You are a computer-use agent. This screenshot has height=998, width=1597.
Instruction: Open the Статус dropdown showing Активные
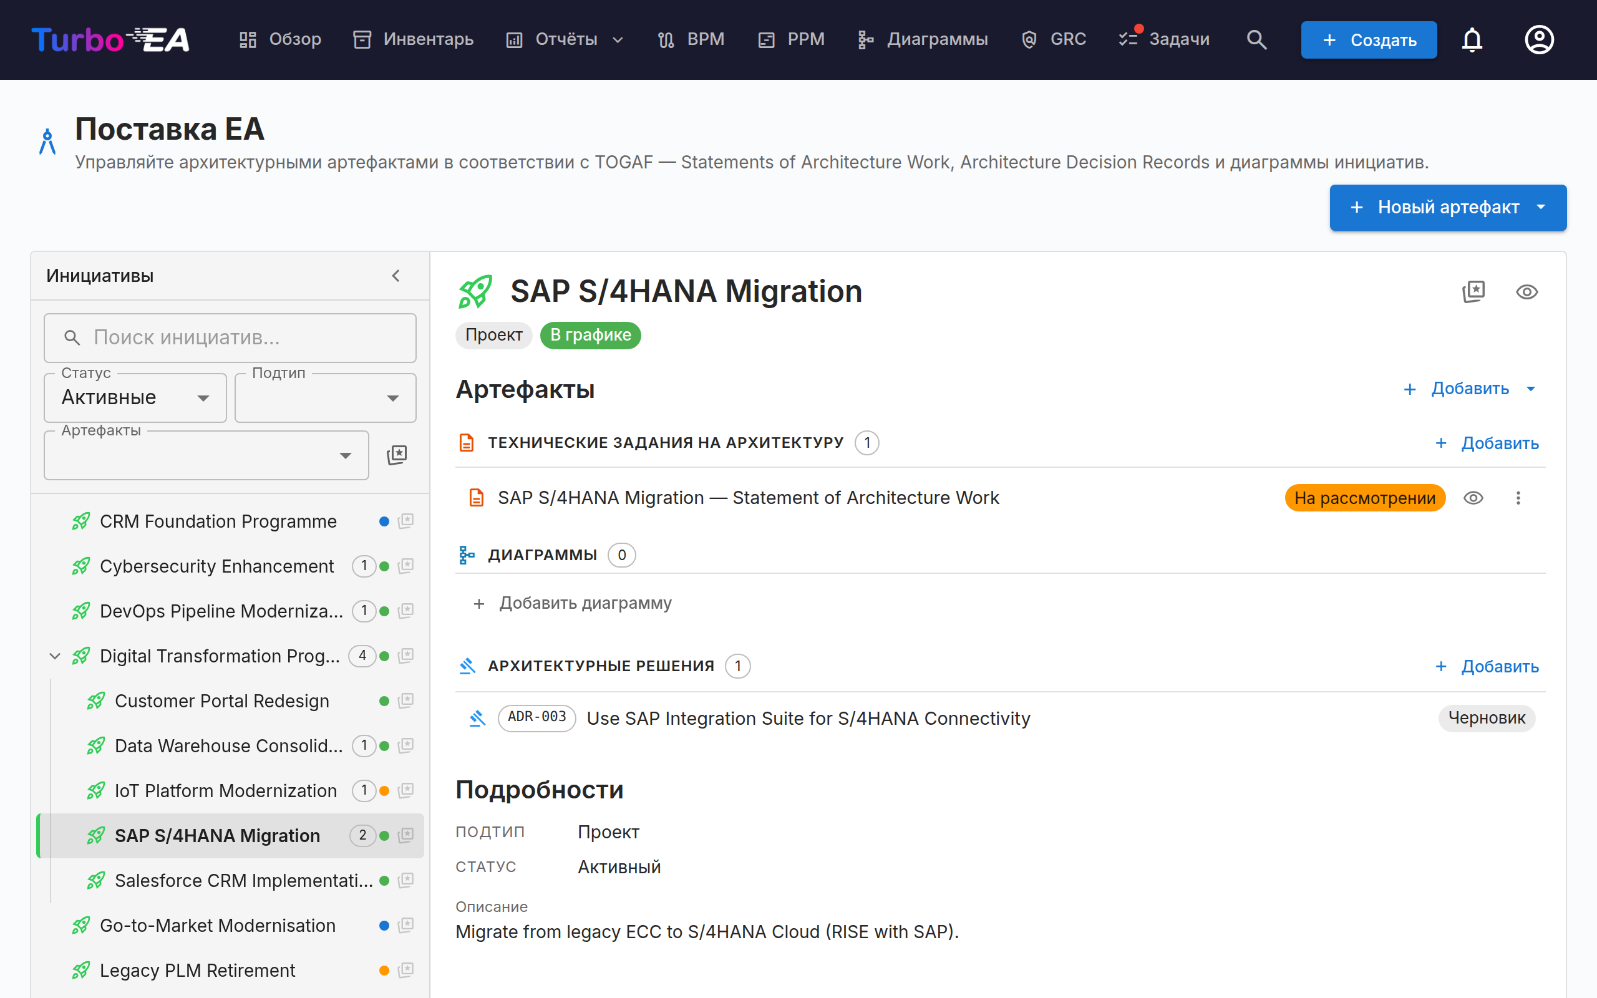point(135,398)
